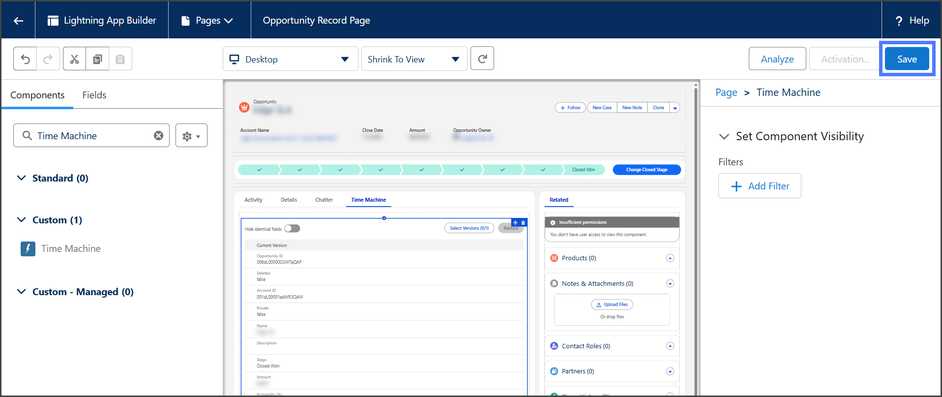Click the back arrow icon
The width and height of the screenshot is (942, 397).
tap(18, 21)
